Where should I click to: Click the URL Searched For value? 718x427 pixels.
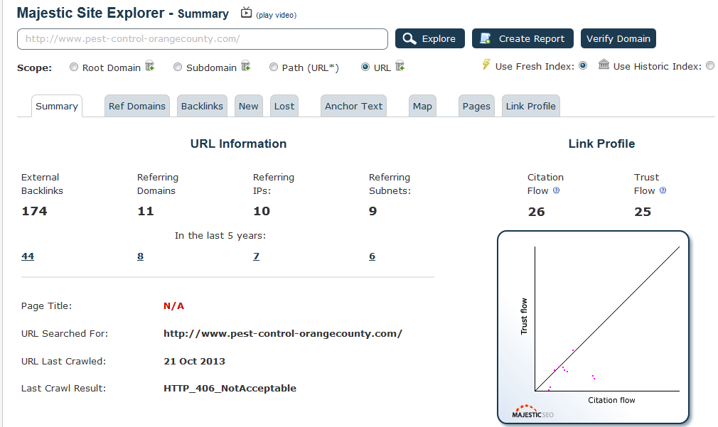282,334
